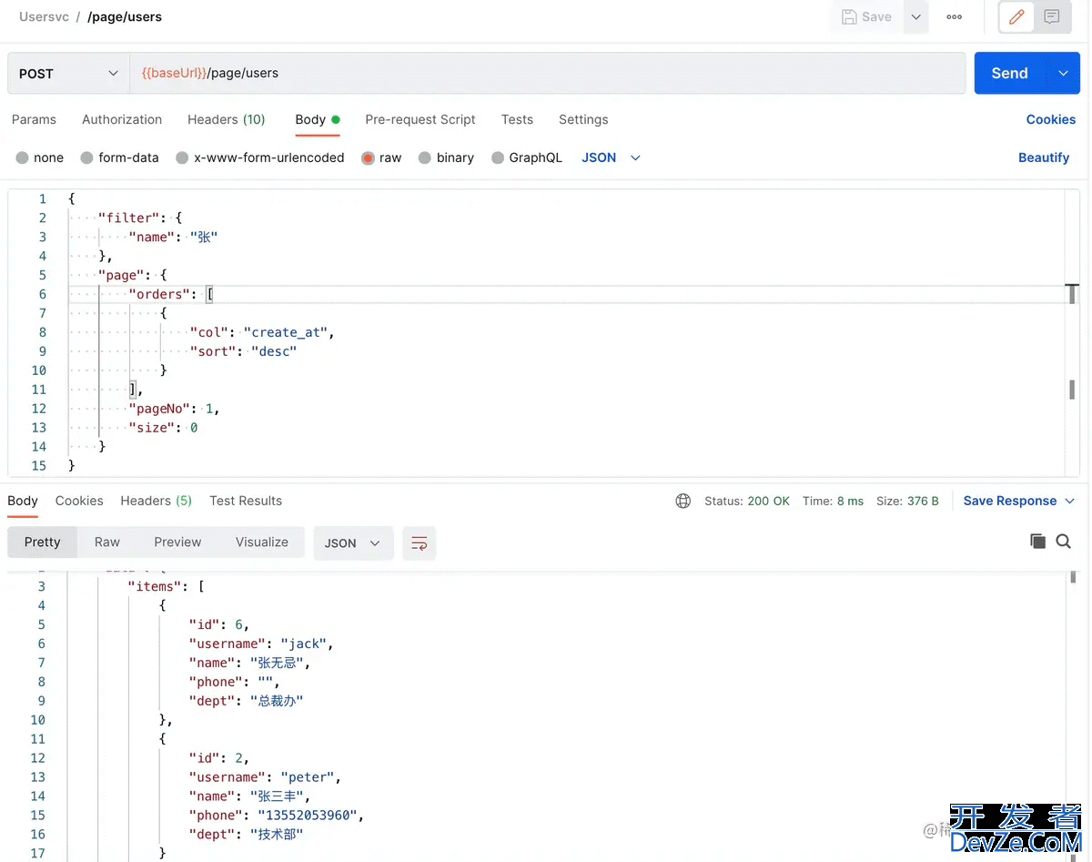
Task: Send the request
Action: tap(1009, 74)
